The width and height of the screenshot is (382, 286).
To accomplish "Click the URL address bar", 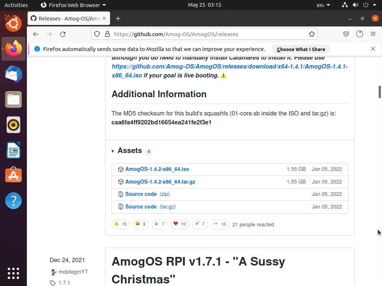I will click(204, 34).
